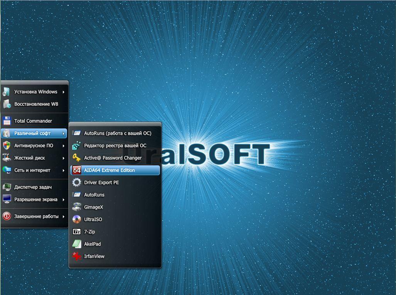The height and width of the screenshot is (295, 396).
Task: Click the AIDA64 red "64" icon
Action: (x=77, y=170)
